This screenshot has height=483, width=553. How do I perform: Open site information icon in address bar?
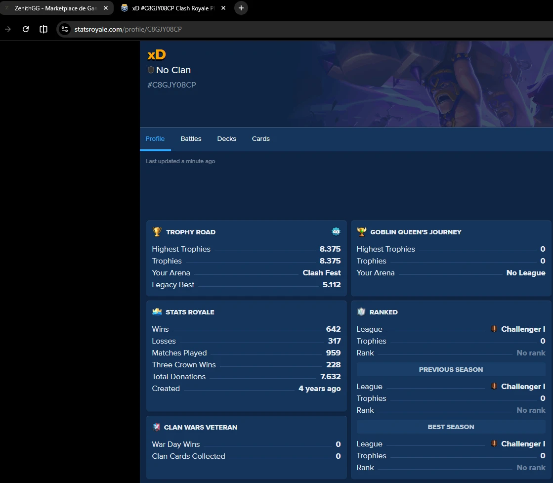65,29
